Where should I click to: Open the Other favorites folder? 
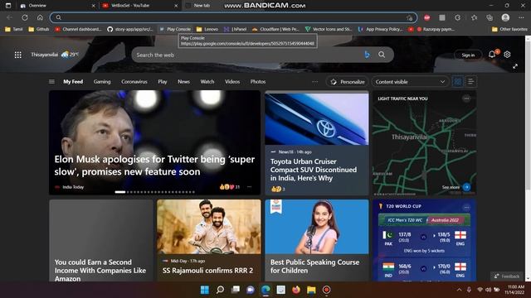click(x=509, y=29)
